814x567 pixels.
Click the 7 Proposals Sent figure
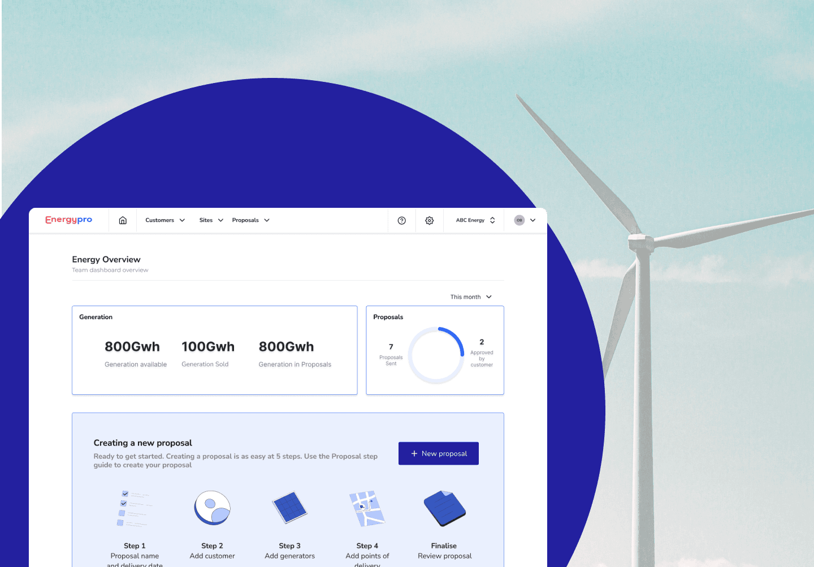(x=391, y=354)
